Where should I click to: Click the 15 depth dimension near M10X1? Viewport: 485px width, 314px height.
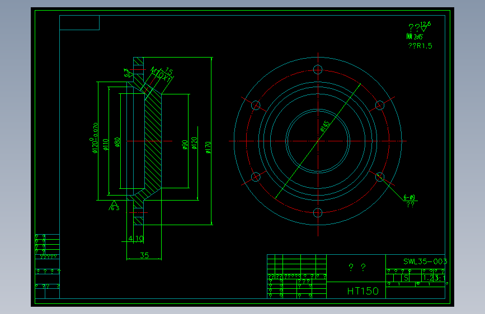[169, 72]
